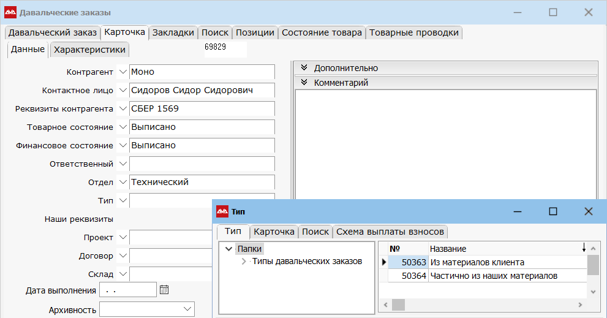The image size is (607, 318).
Task: Click the Ответственный input field
Action: (202, 164)
